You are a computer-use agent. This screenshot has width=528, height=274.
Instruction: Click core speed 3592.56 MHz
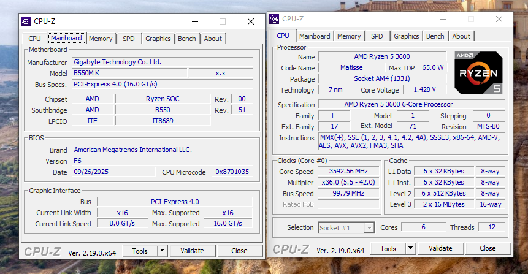[x=348, y=172]
